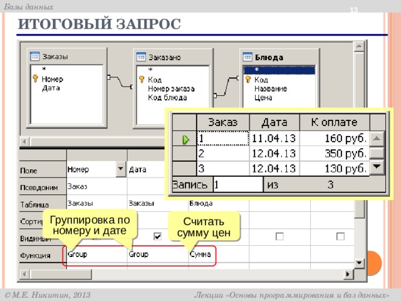This screenshot has width=401, height=301.
Task: Click the Запись record number field
Action: [x=238, y=184]
